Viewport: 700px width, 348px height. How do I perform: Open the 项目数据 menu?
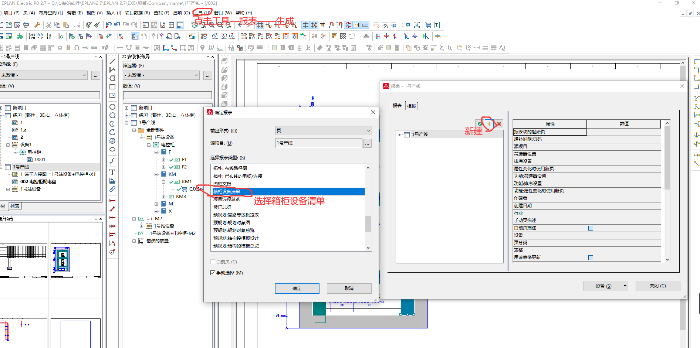(x=137, y=13)
